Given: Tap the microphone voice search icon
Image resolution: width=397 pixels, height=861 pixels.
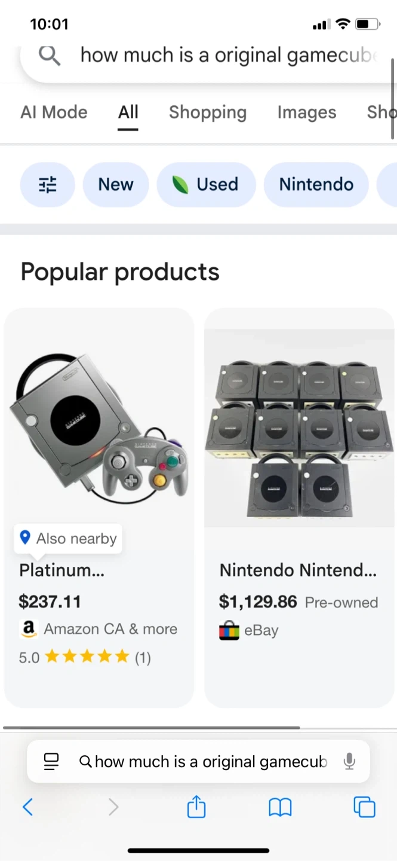Looking at the screenshot, I should [349, 761].
